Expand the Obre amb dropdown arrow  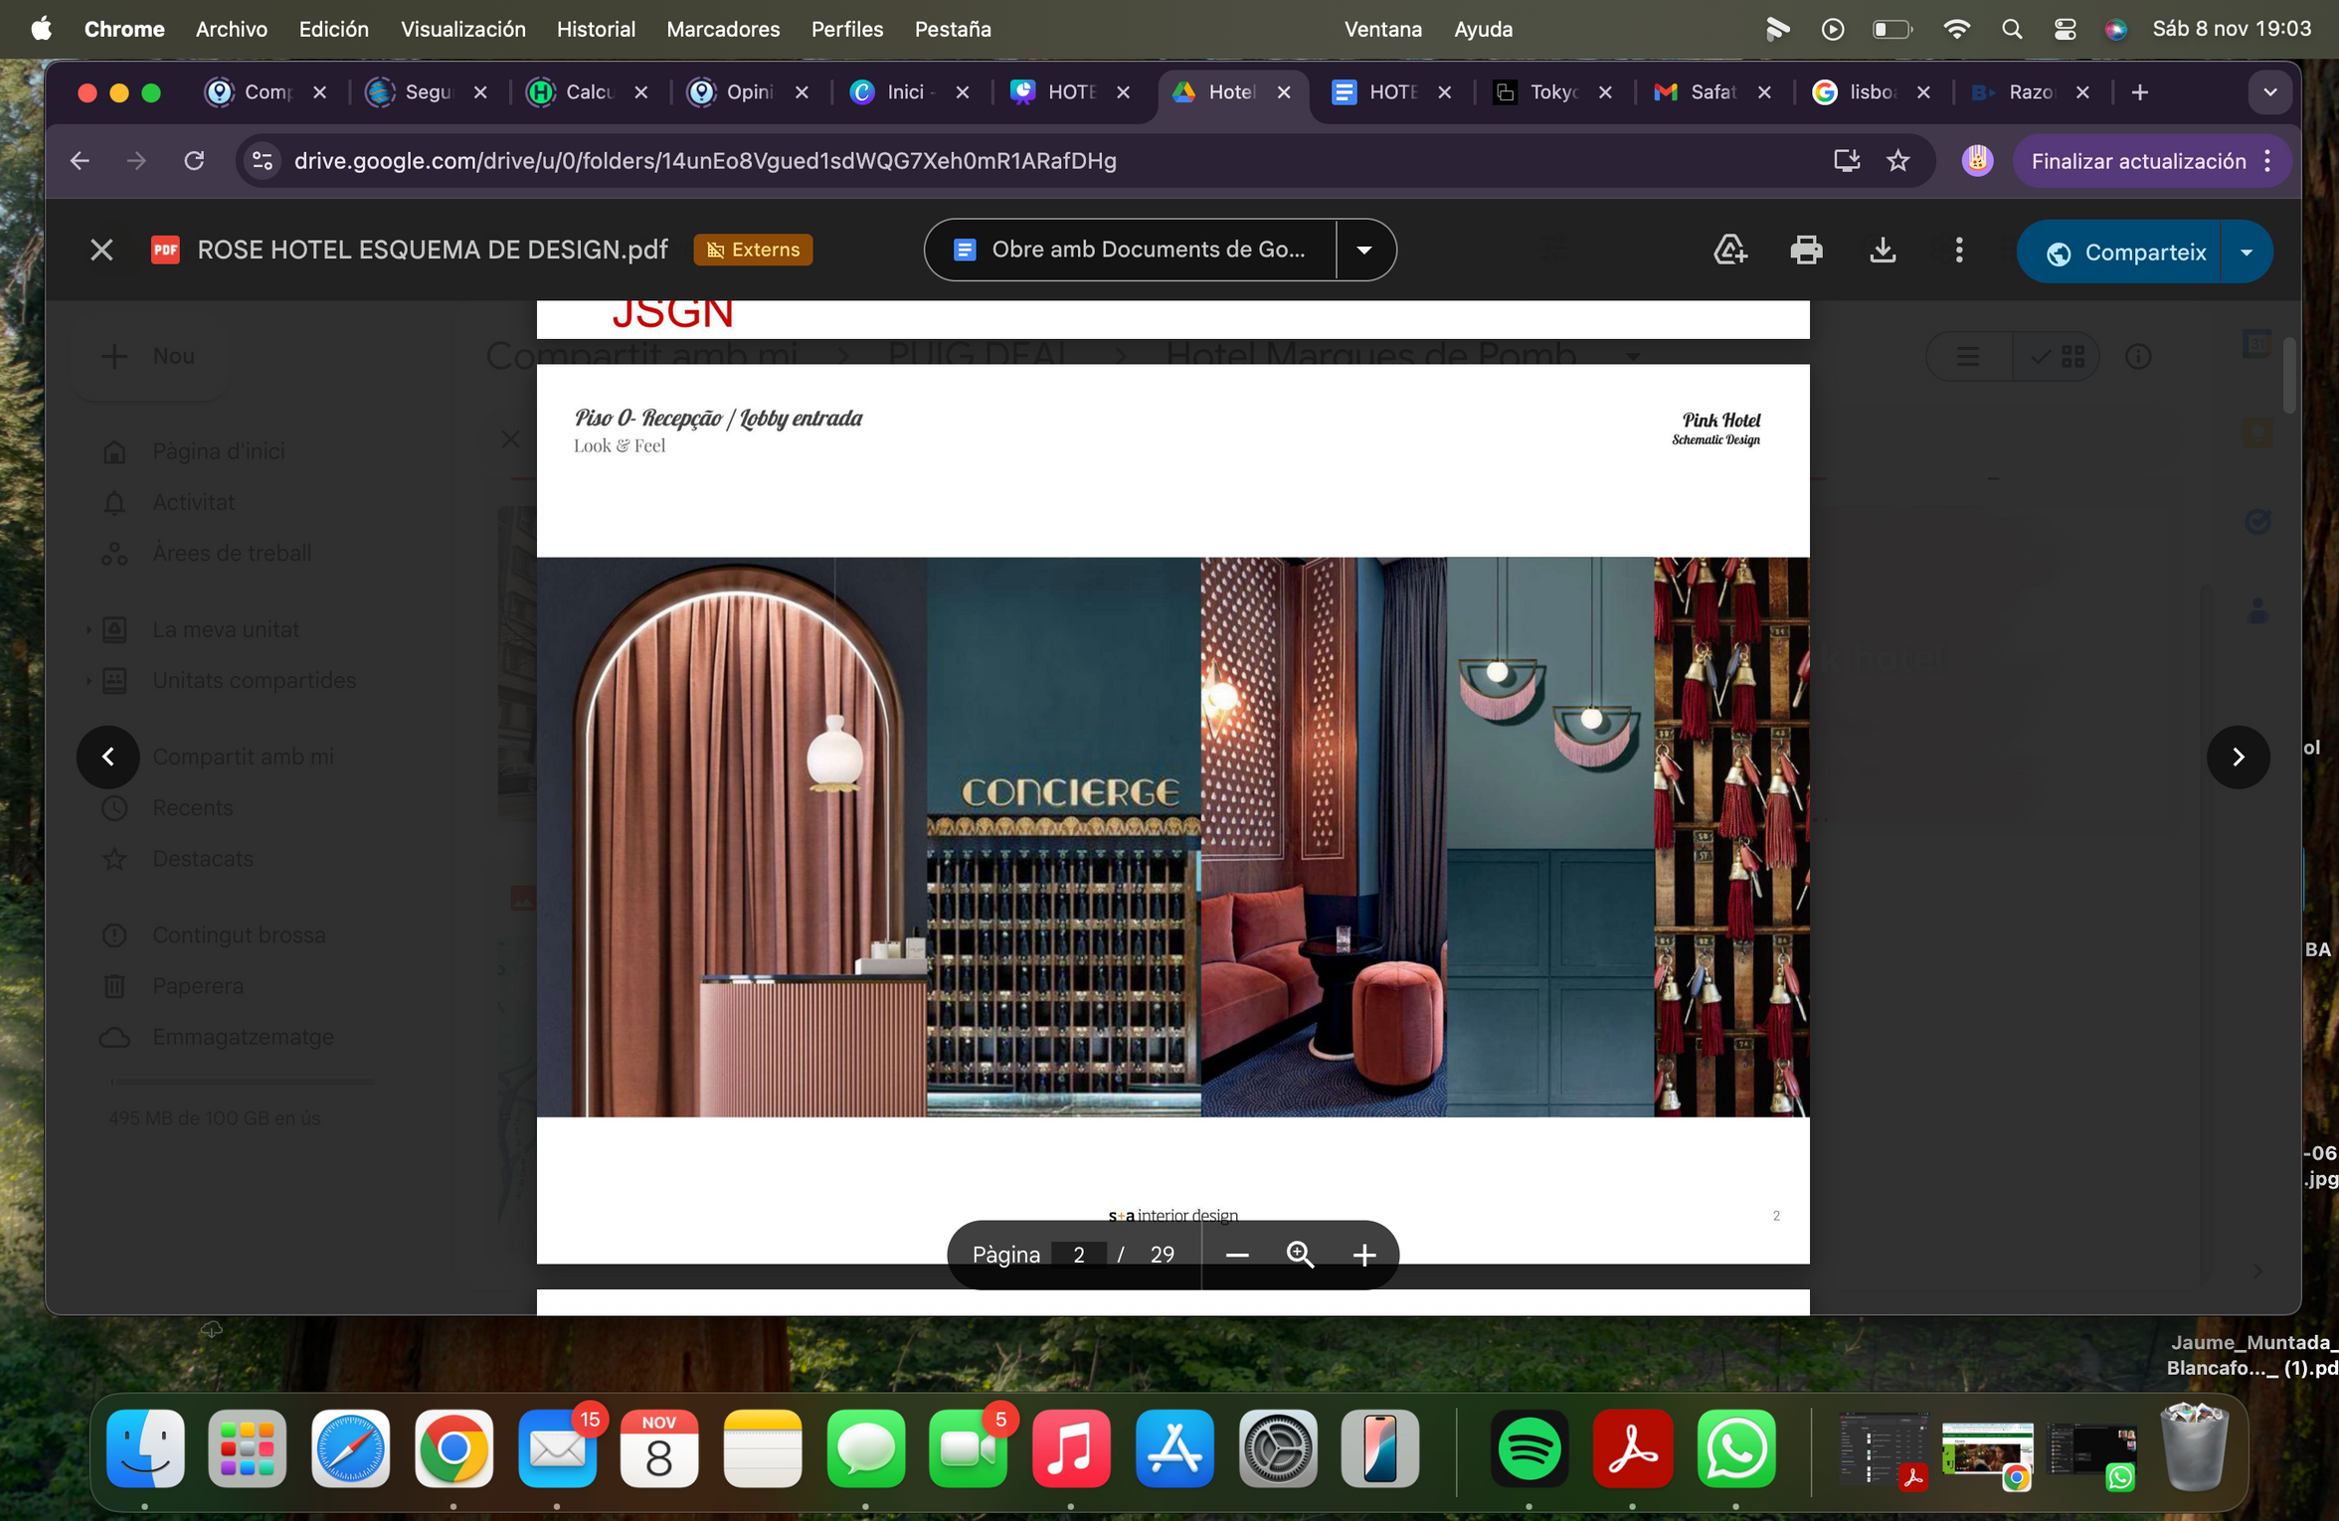pos(1364,250)
